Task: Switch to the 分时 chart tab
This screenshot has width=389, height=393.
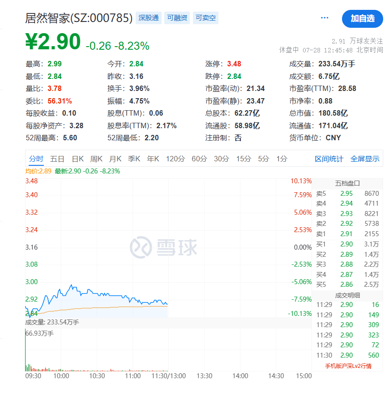Action: 36,159
